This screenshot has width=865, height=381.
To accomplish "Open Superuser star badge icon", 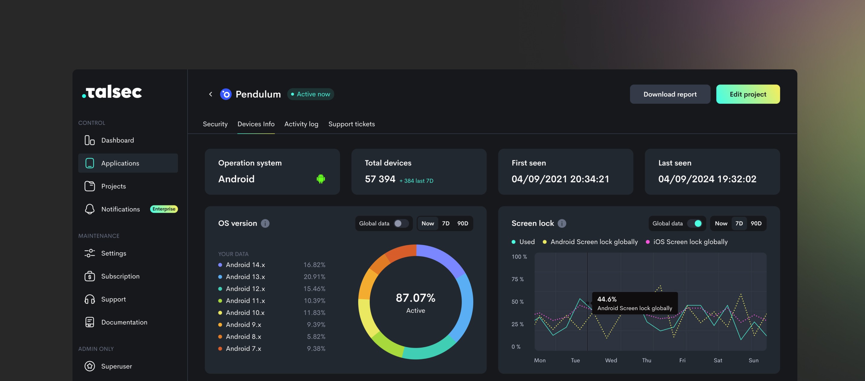I will [89, 366].
